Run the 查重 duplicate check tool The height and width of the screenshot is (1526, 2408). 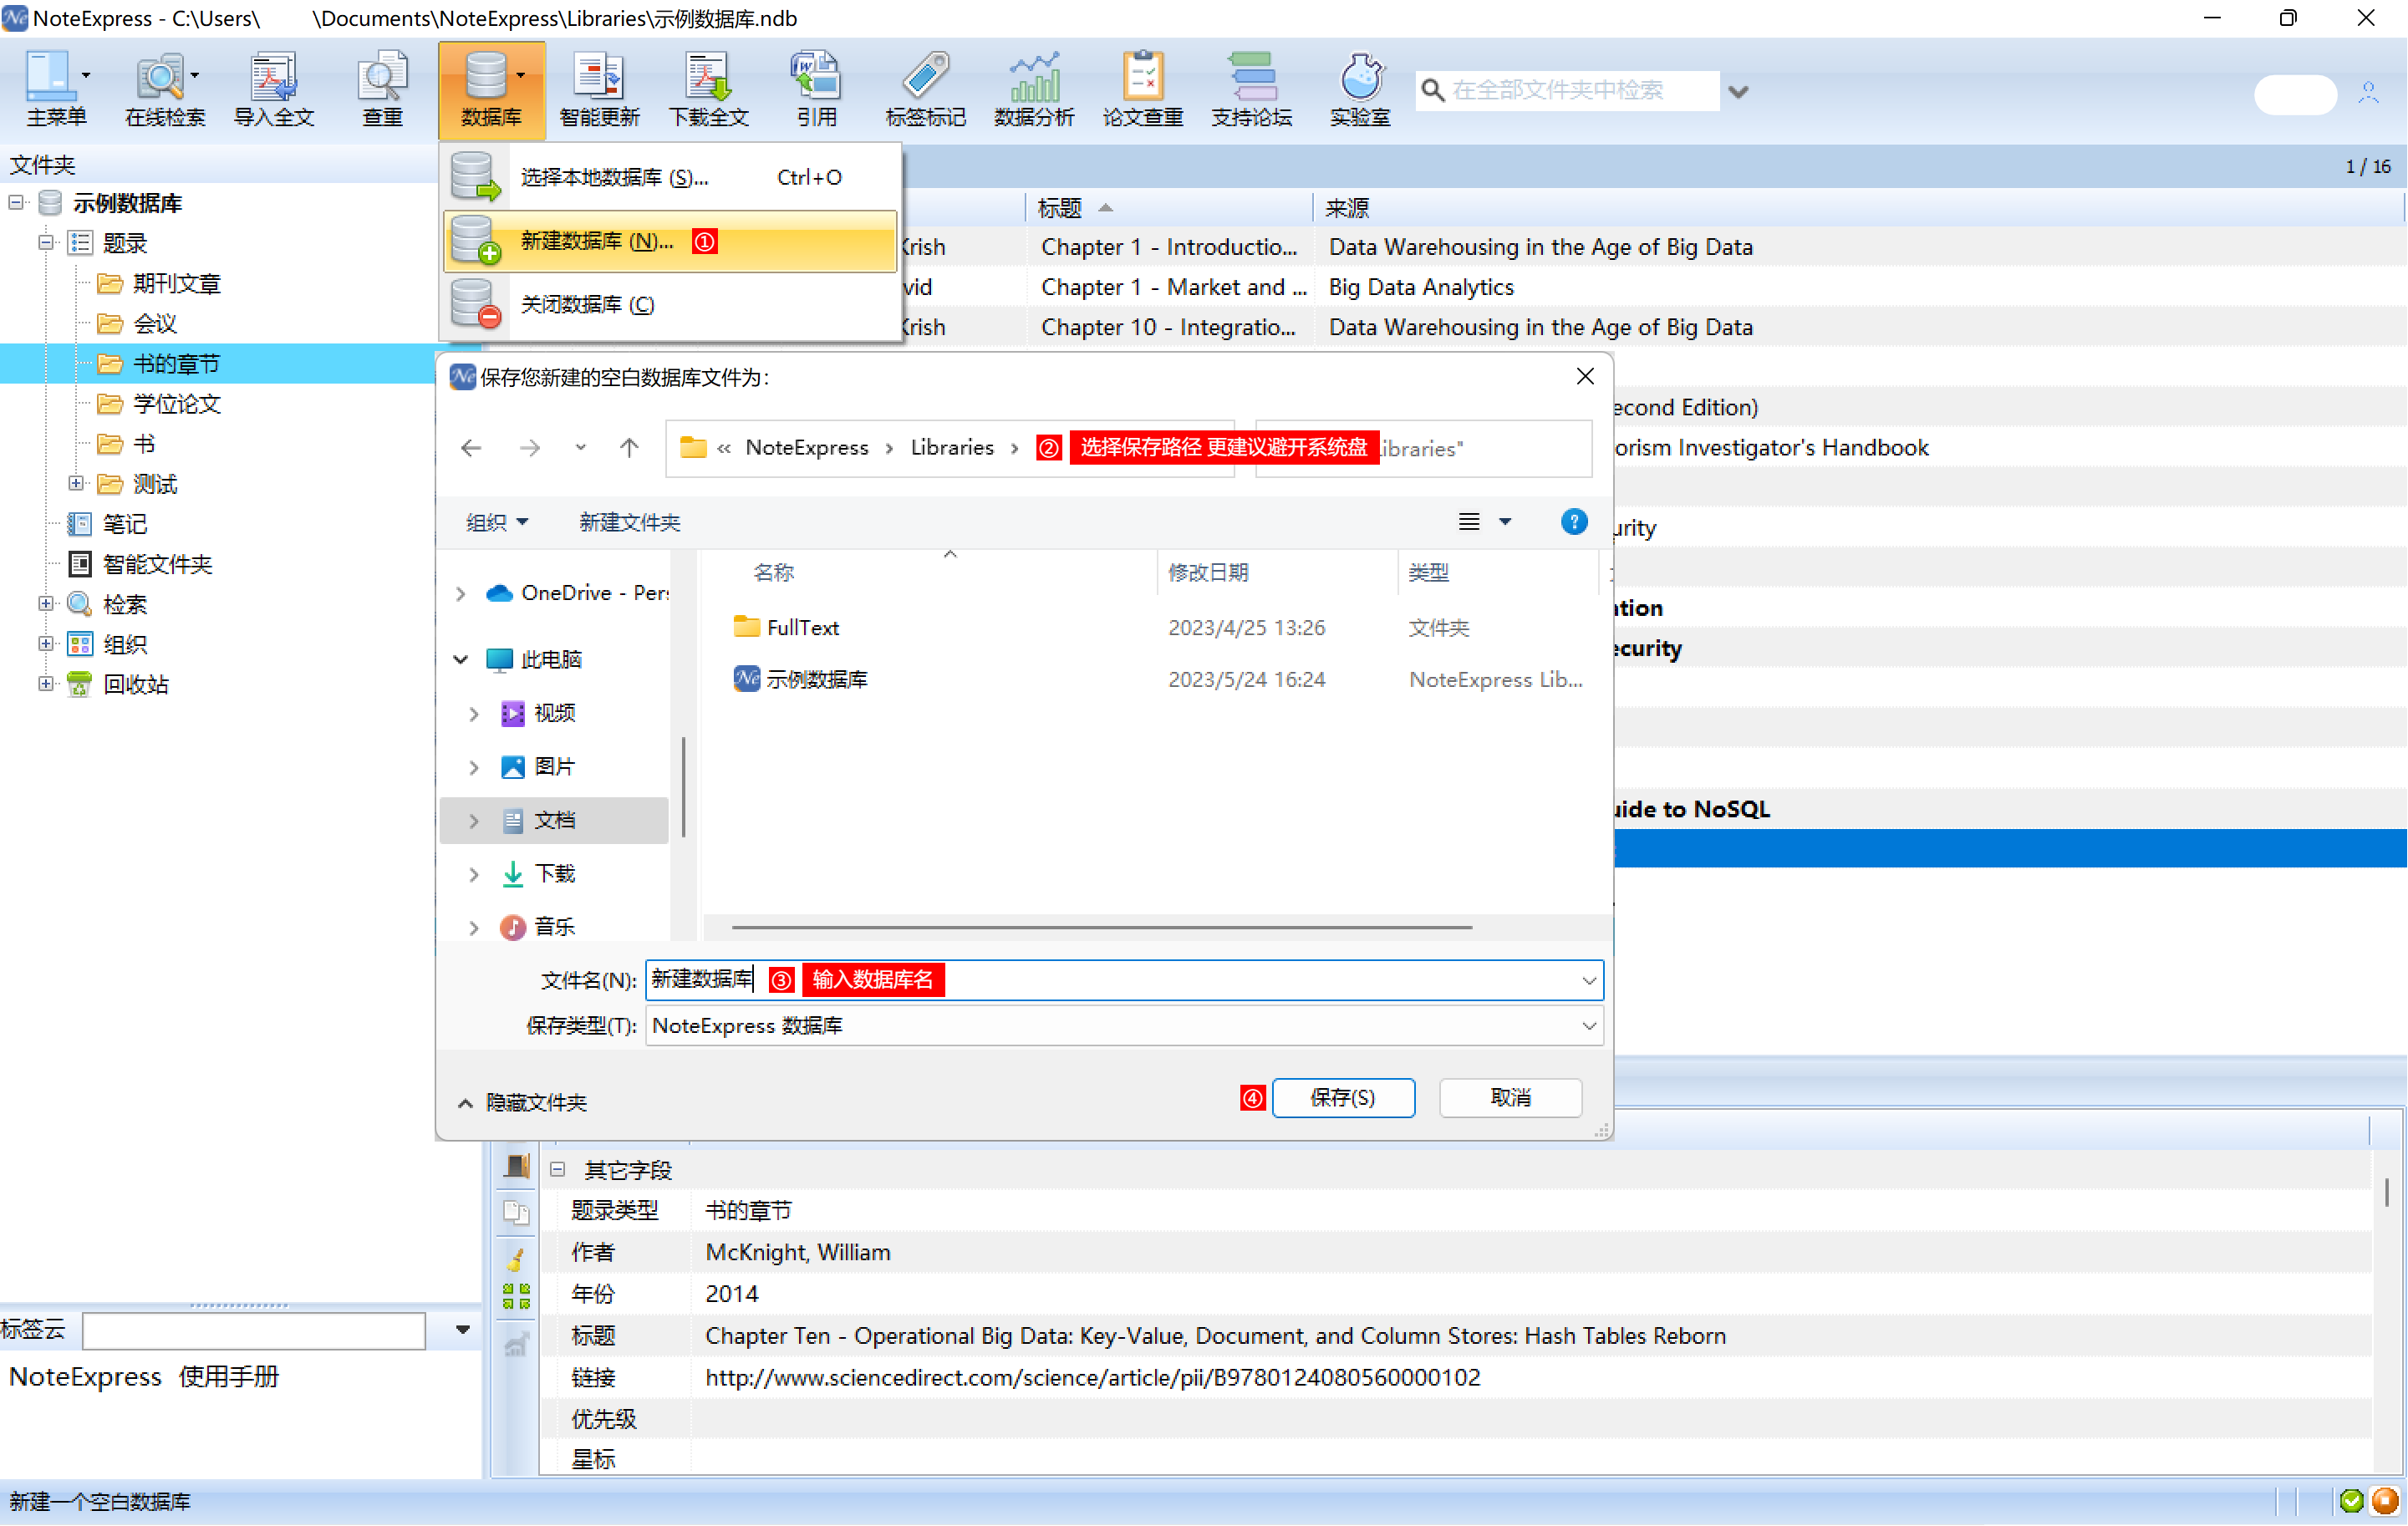pyautogui.click(x=382, y=88)
